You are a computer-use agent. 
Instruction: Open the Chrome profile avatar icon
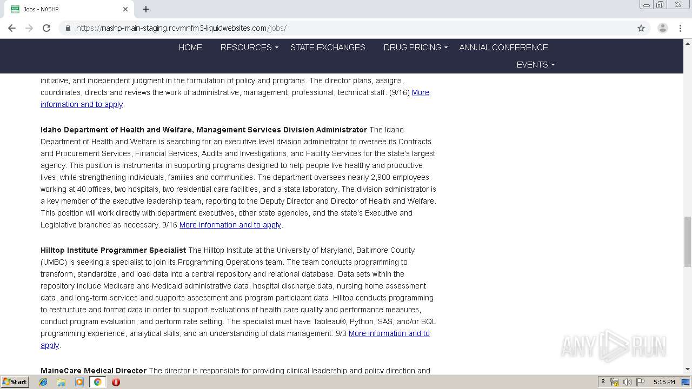[x=663, y=28]
